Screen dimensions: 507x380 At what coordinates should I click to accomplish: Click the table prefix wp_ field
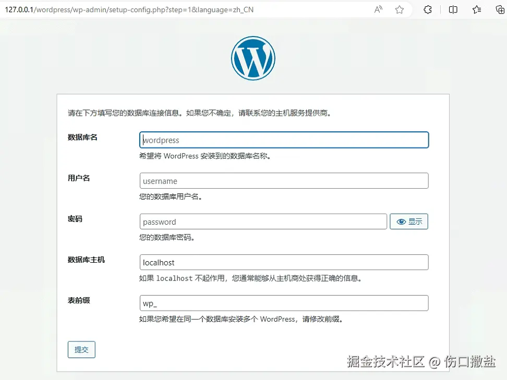click(x=284, y=303)
